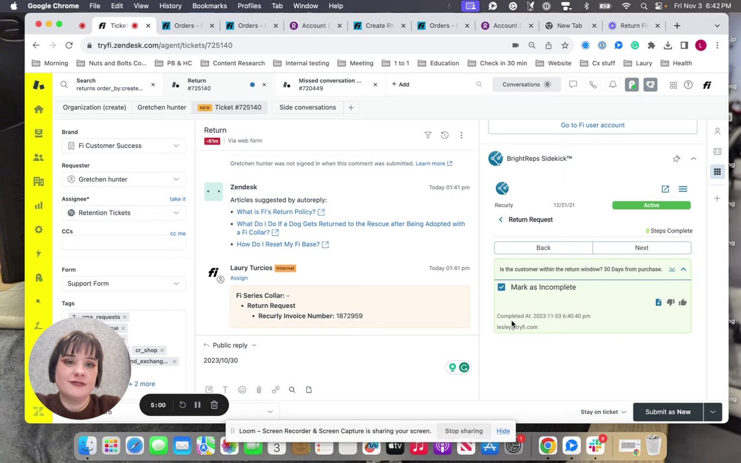Image resolution: width=741 pixels, height=463 pixels.
Task: Open the Missed conversation #720449 tab
Action: 330,84
